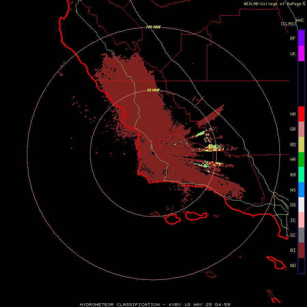307x307 pixels.
Task: Click the UK magenta legend swatch
Action: pyautogui.click(x=301, y=54)
